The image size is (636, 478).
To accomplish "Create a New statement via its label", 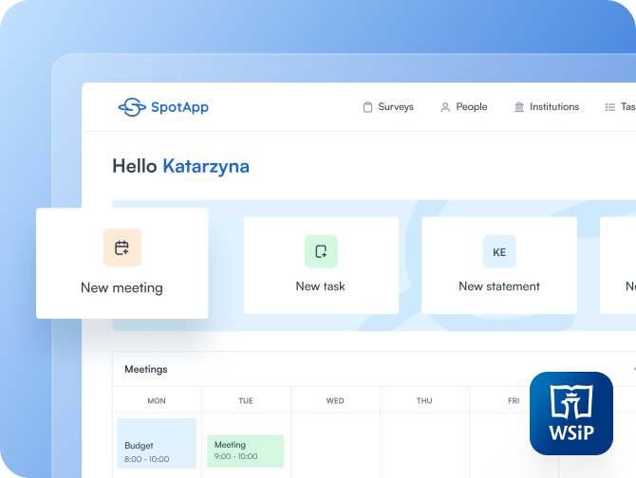I will pos(499,286).
